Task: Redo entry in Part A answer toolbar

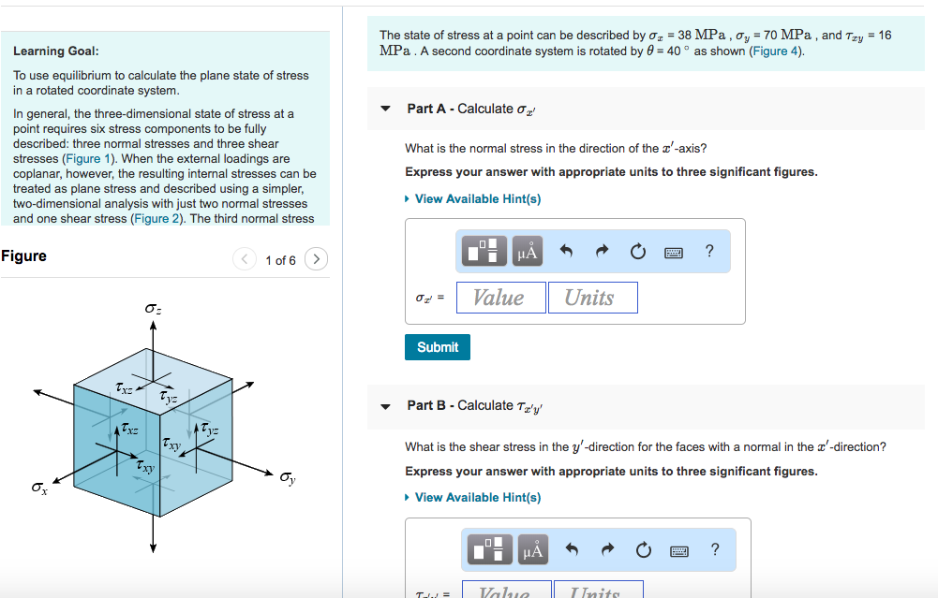Action: click(x=602, y=251)
